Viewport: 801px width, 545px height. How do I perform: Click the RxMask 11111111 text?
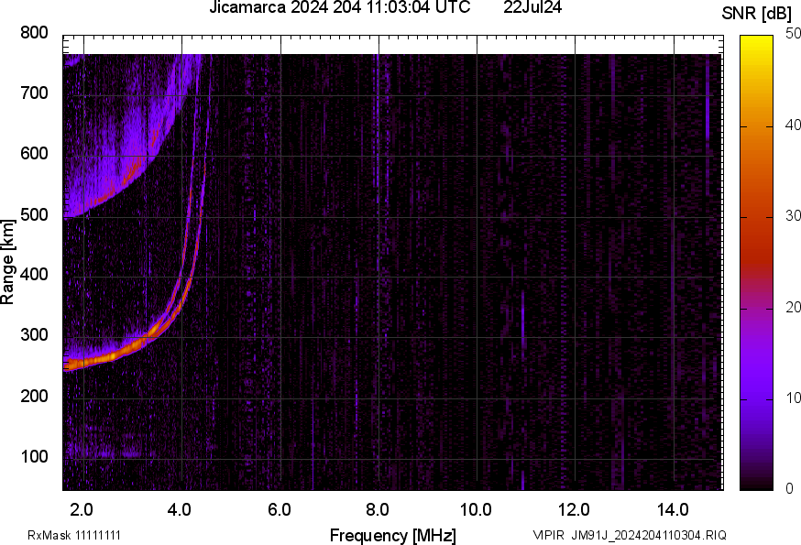(74, 535)
